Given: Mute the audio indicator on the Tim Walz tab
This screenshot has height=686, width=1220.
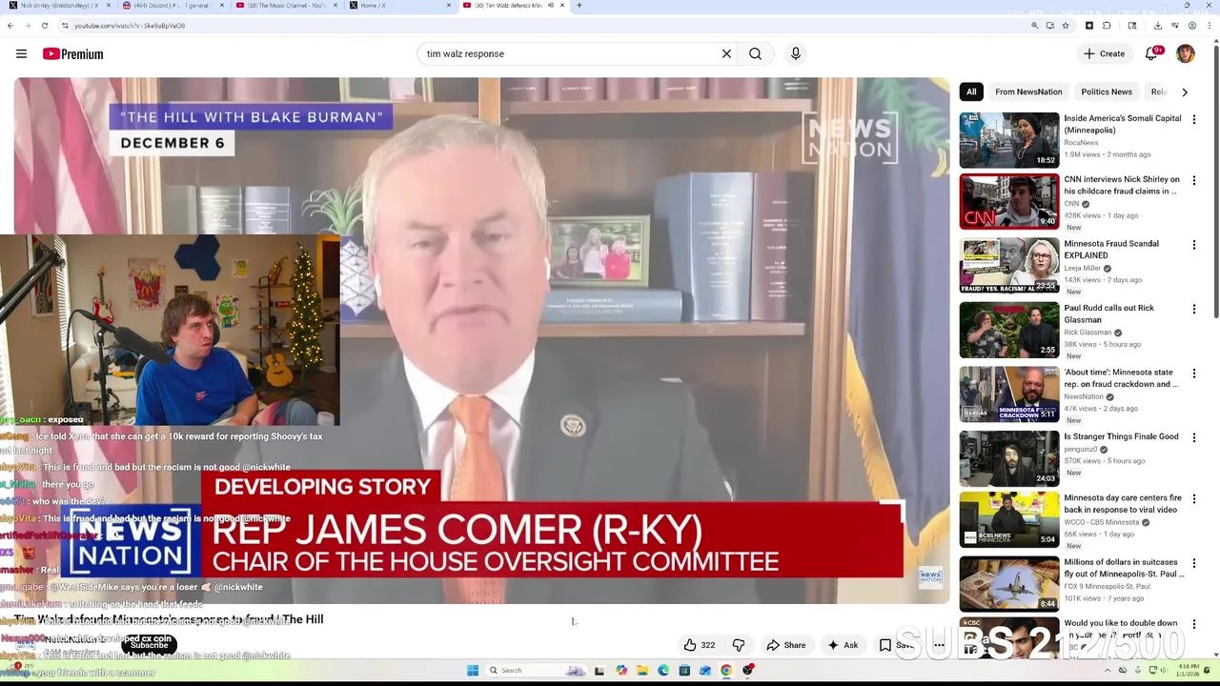Looking at the screenshot, I should pyautogui.click(x=550, y=6).
